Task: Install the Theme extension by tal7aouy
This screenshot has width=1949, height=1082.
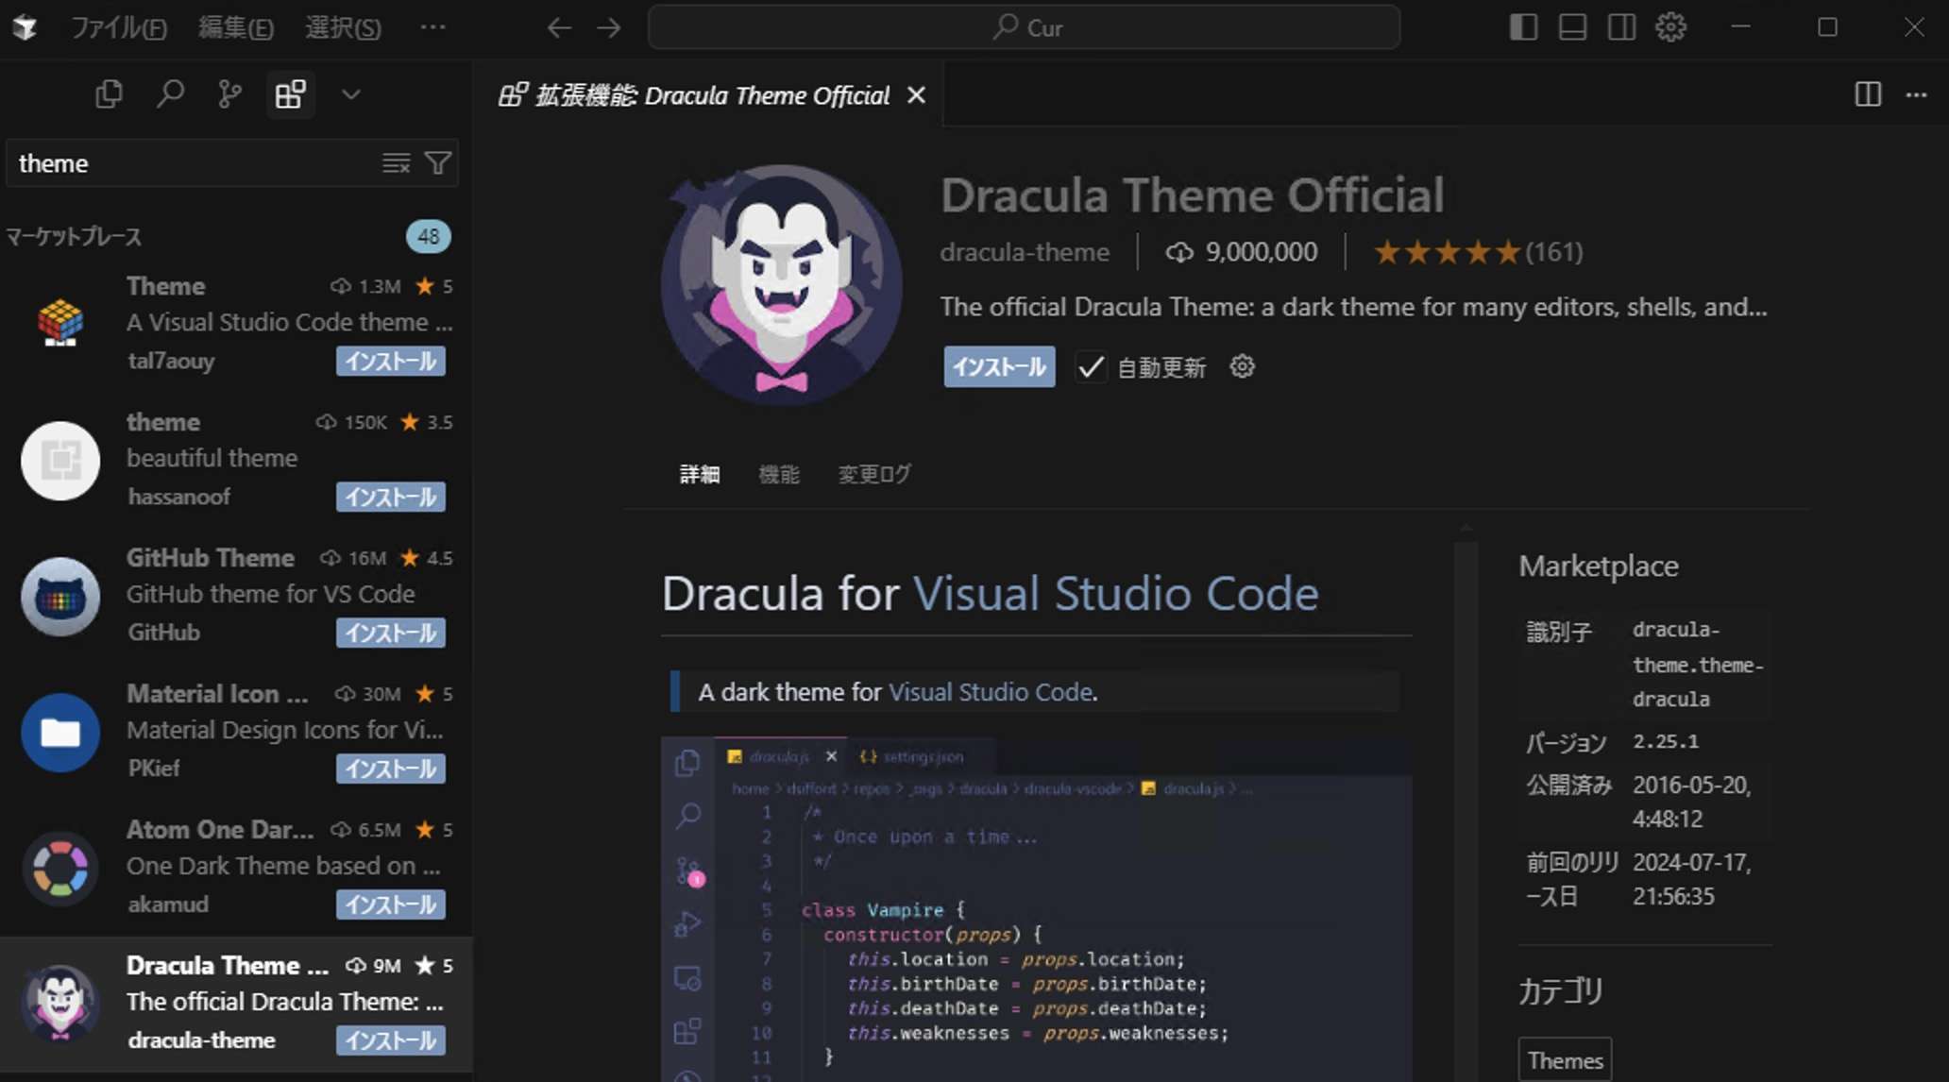Action: [390, 362]
